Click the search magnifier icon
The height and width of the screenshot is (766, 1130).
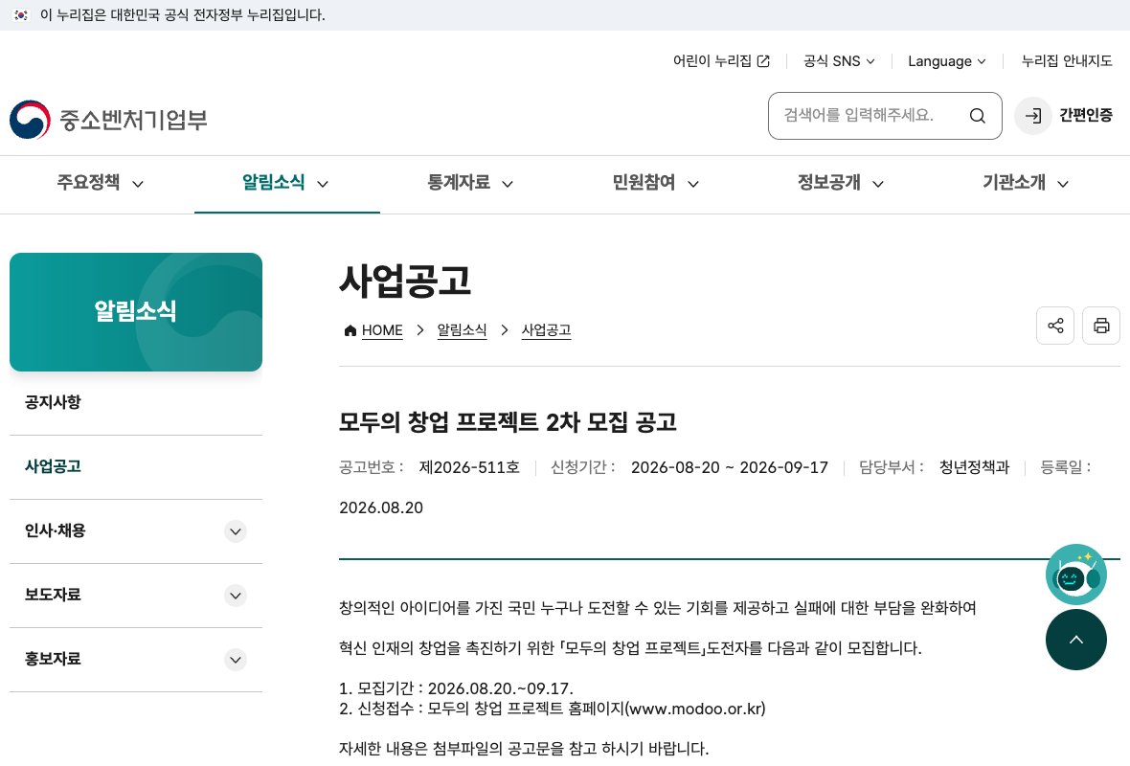pos(977,116)
